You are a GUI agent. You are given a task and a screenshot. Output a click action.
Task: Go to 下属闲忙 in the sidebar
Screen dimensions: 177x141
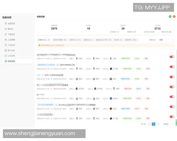tap(11, 34)
